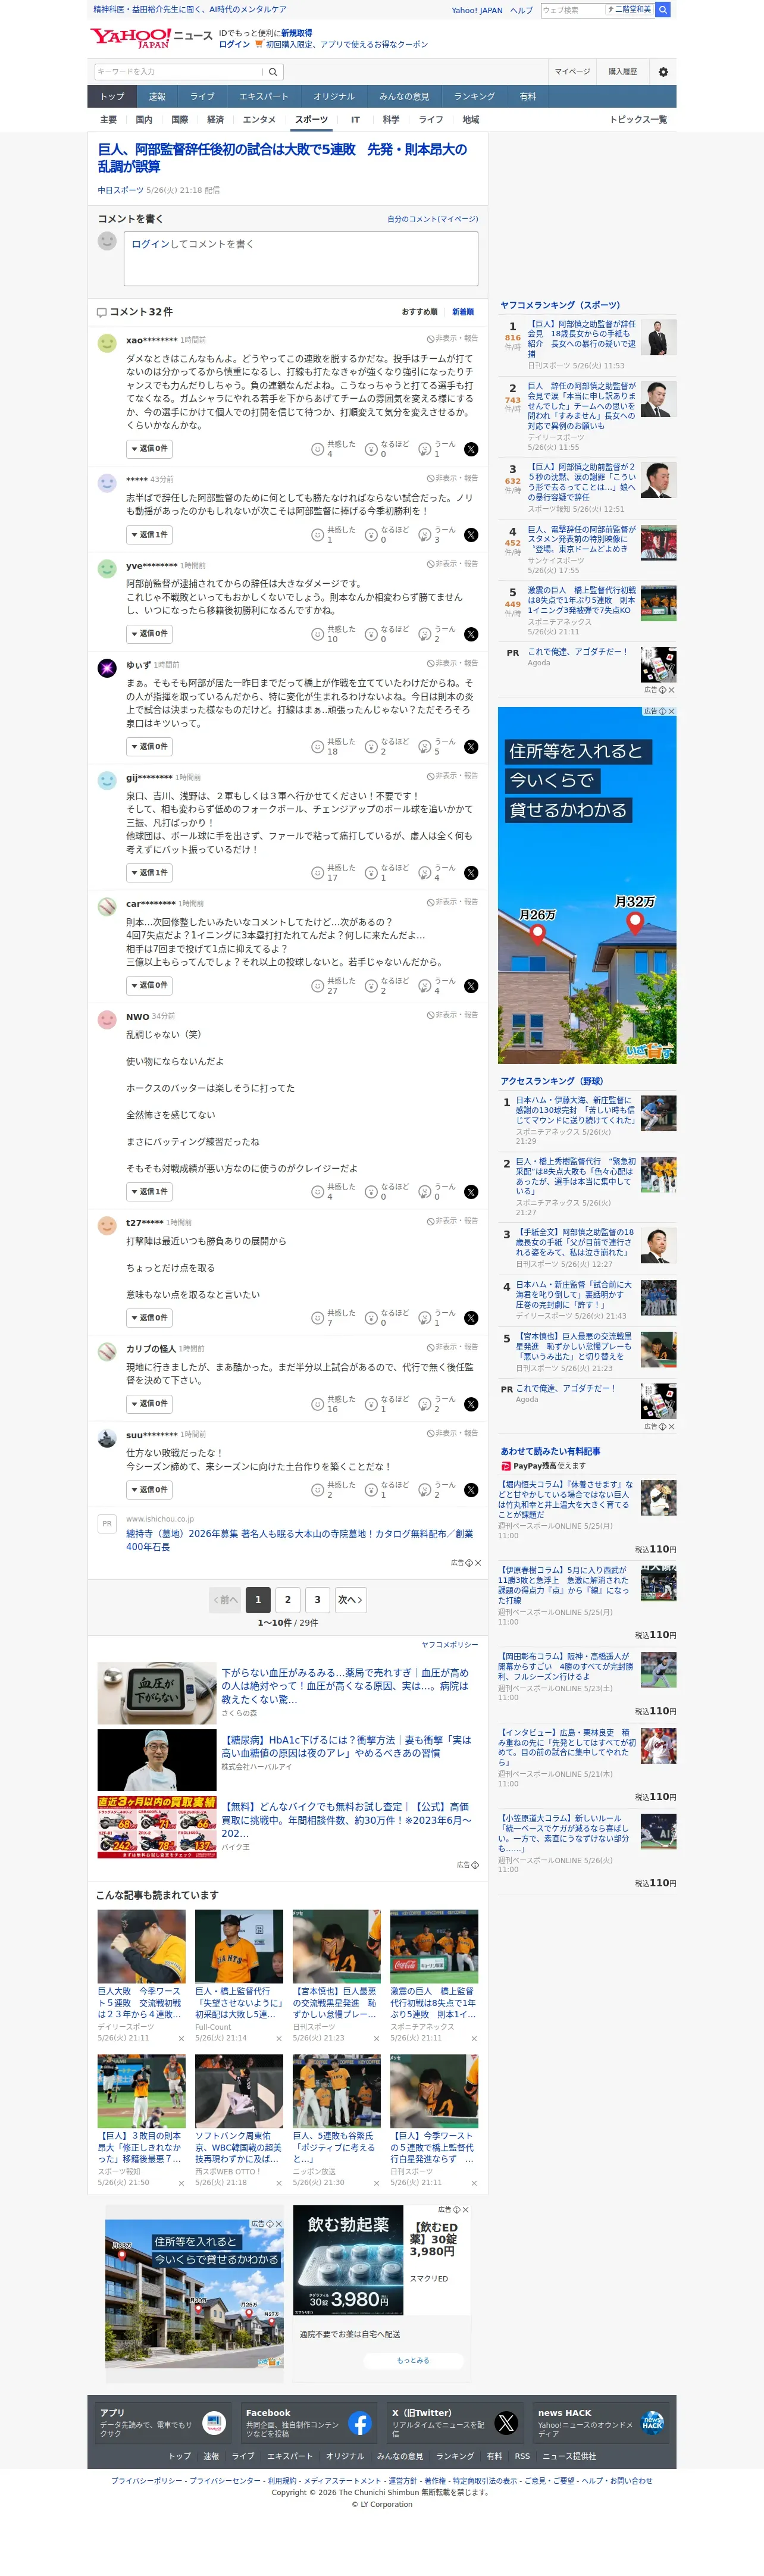Click the comment box ログインしてコメントを書く
The width and height of the screenshot is (764, 2576).
pyautogui.click(x=301, y=259)
